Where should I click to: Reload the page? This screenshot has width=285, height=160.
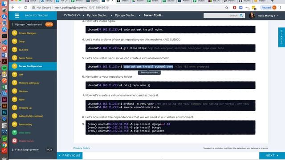tap(25, 8)
